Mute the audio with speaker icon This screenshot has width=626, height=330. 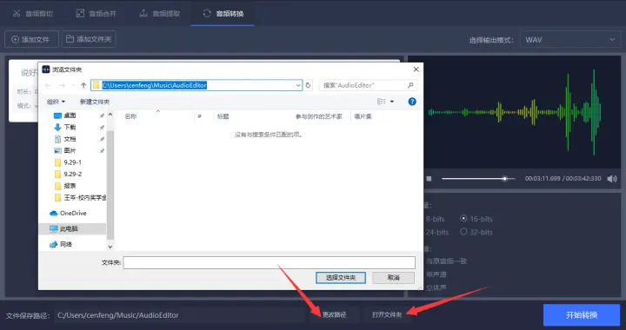tap(611, 179)
